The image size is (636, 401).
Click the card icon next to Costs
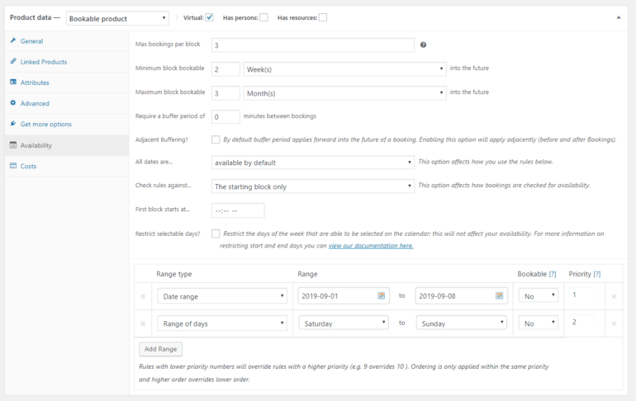pyautogui.click(x=13, y=166)
